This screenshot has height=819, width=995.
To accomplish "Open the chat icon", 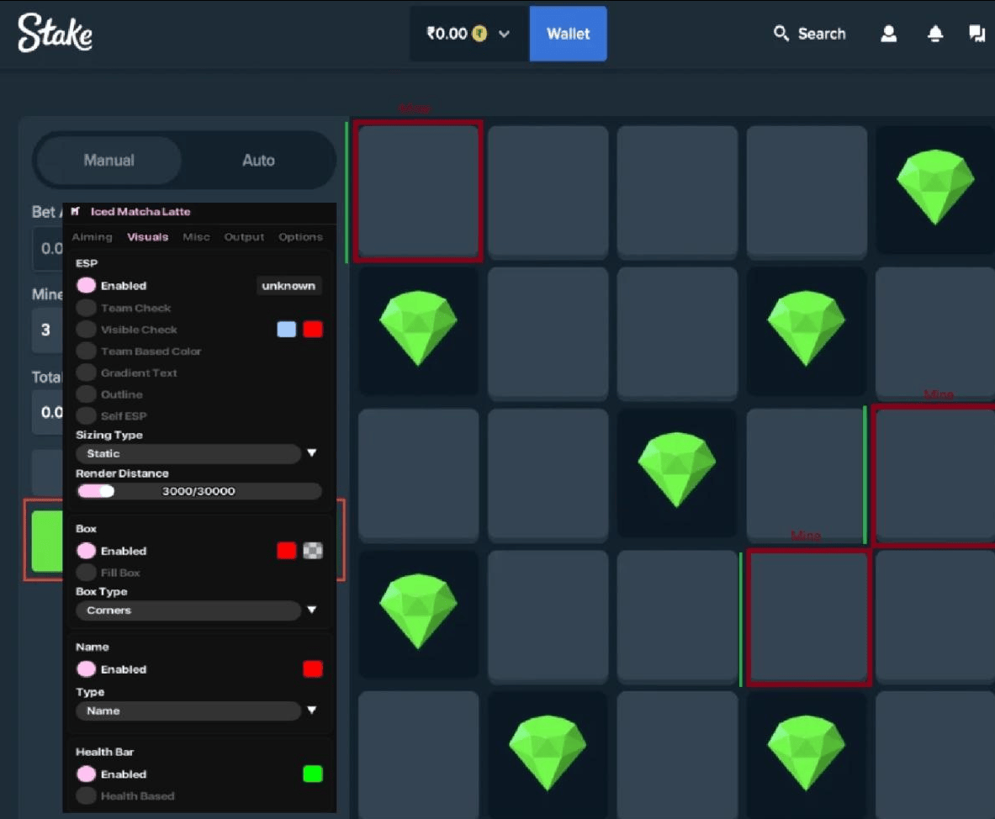I will (x=976, y=34).
